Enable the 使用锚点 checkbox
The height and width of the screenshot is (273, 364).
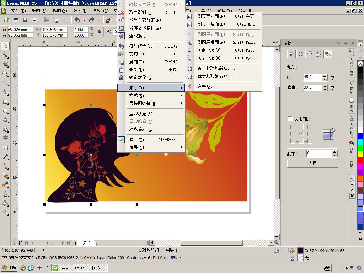click(x=290, y=119)
